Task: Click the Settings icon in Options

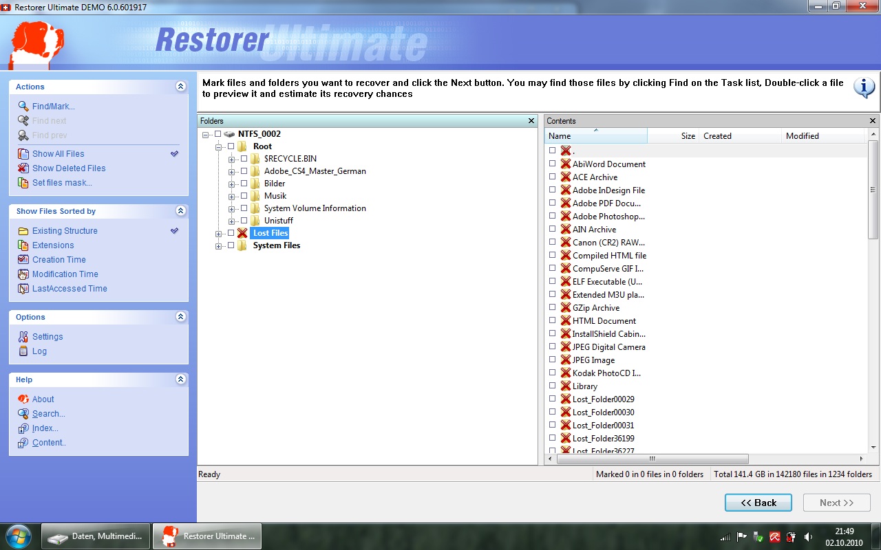Action: coord(23,337)
